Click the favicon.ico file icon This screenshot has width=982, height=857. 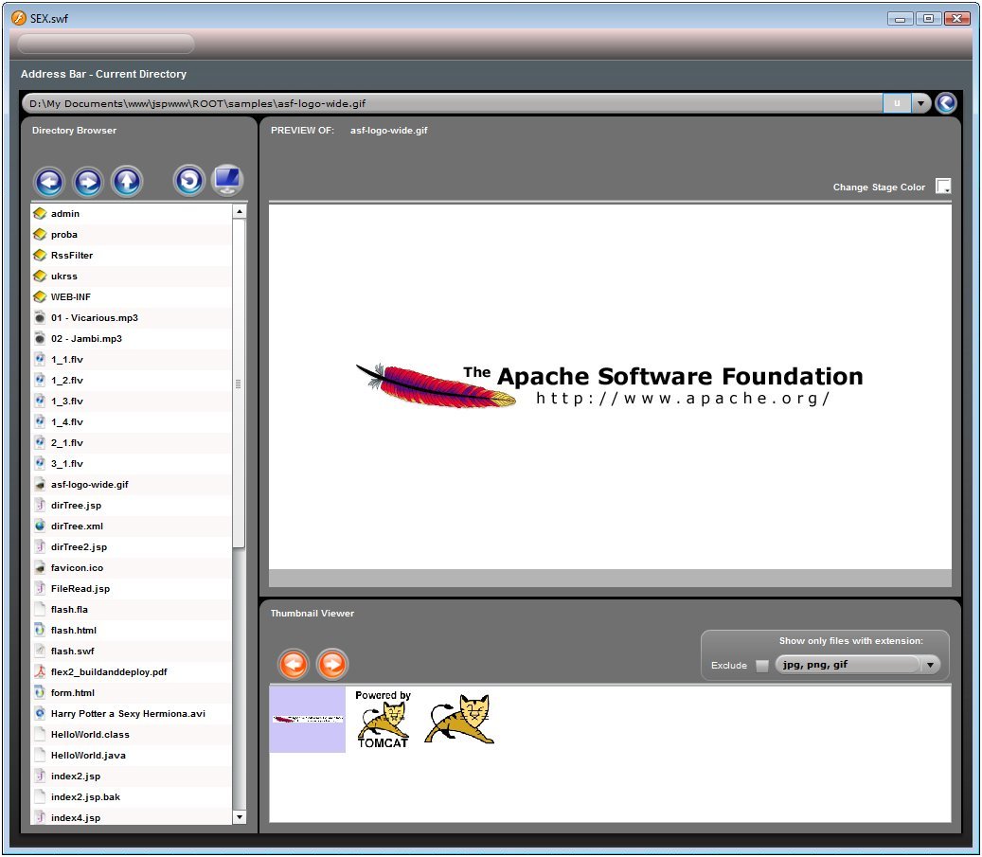tap(40, 567)
